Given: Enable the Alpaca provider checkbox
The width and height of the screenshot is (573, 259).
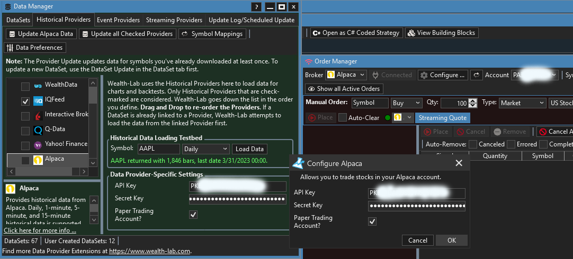Looking at the screenshot, I should 25,160.
